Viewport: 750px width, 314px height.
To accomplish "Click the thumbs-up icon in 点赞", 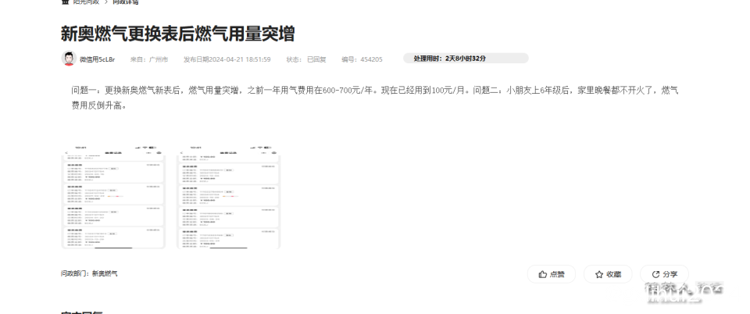I will [x=542, y=274].
